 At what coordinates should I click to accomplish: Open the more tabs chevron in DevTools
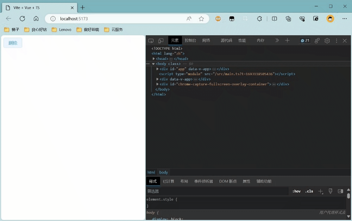point(277,40)
